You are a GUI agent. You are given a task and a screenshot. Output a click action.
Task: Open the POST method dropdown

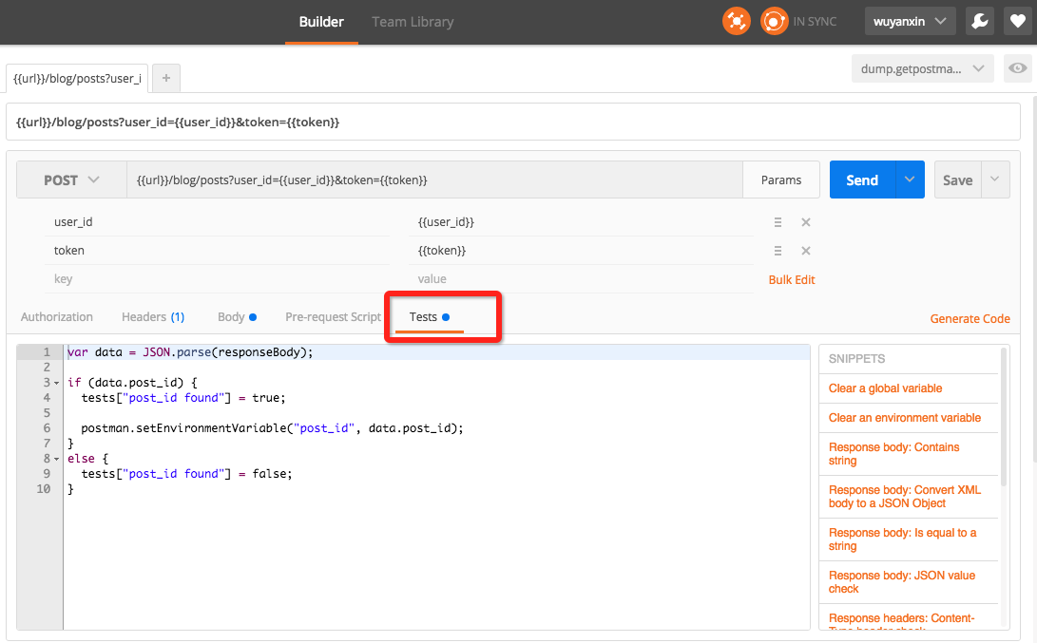click(x=72, y=180)
